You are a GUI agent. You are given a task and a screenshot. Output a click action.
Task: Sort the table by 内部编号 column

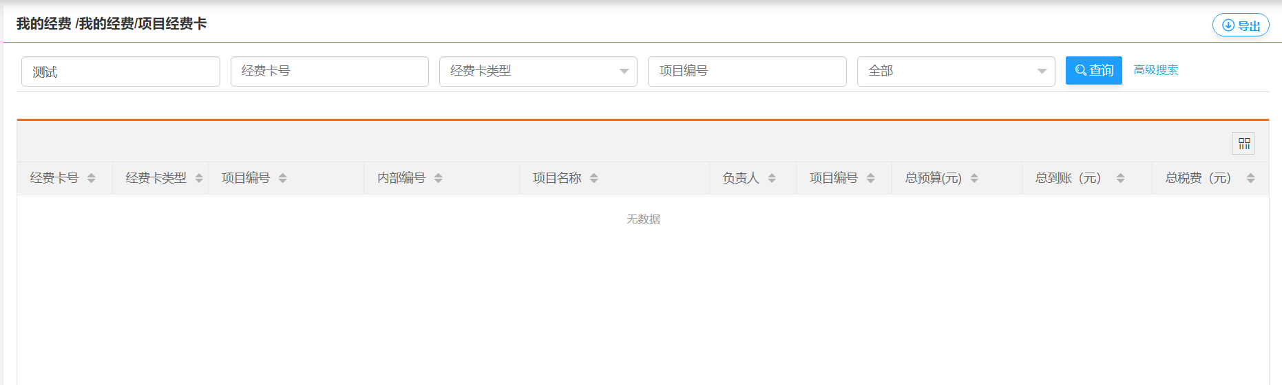coord(438,178)
